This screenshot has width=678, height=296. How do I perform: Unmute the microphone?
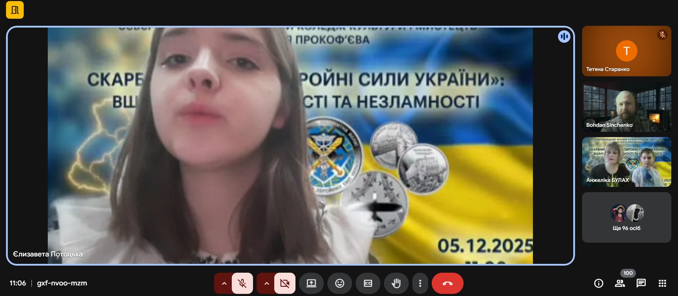(242, 283)
